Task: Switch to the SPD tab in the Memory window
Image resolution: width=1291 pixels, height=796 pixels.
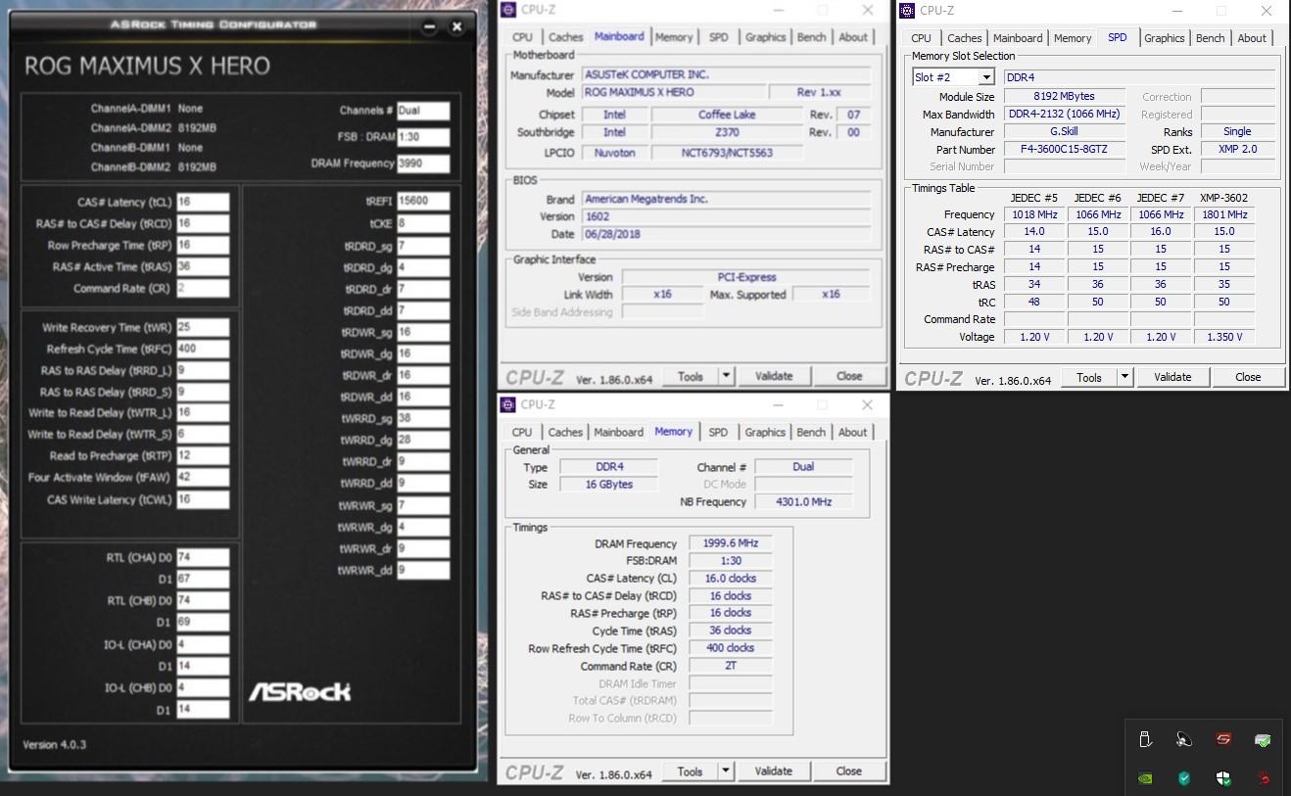Action: pyautogui.click(x=718, y=432)
